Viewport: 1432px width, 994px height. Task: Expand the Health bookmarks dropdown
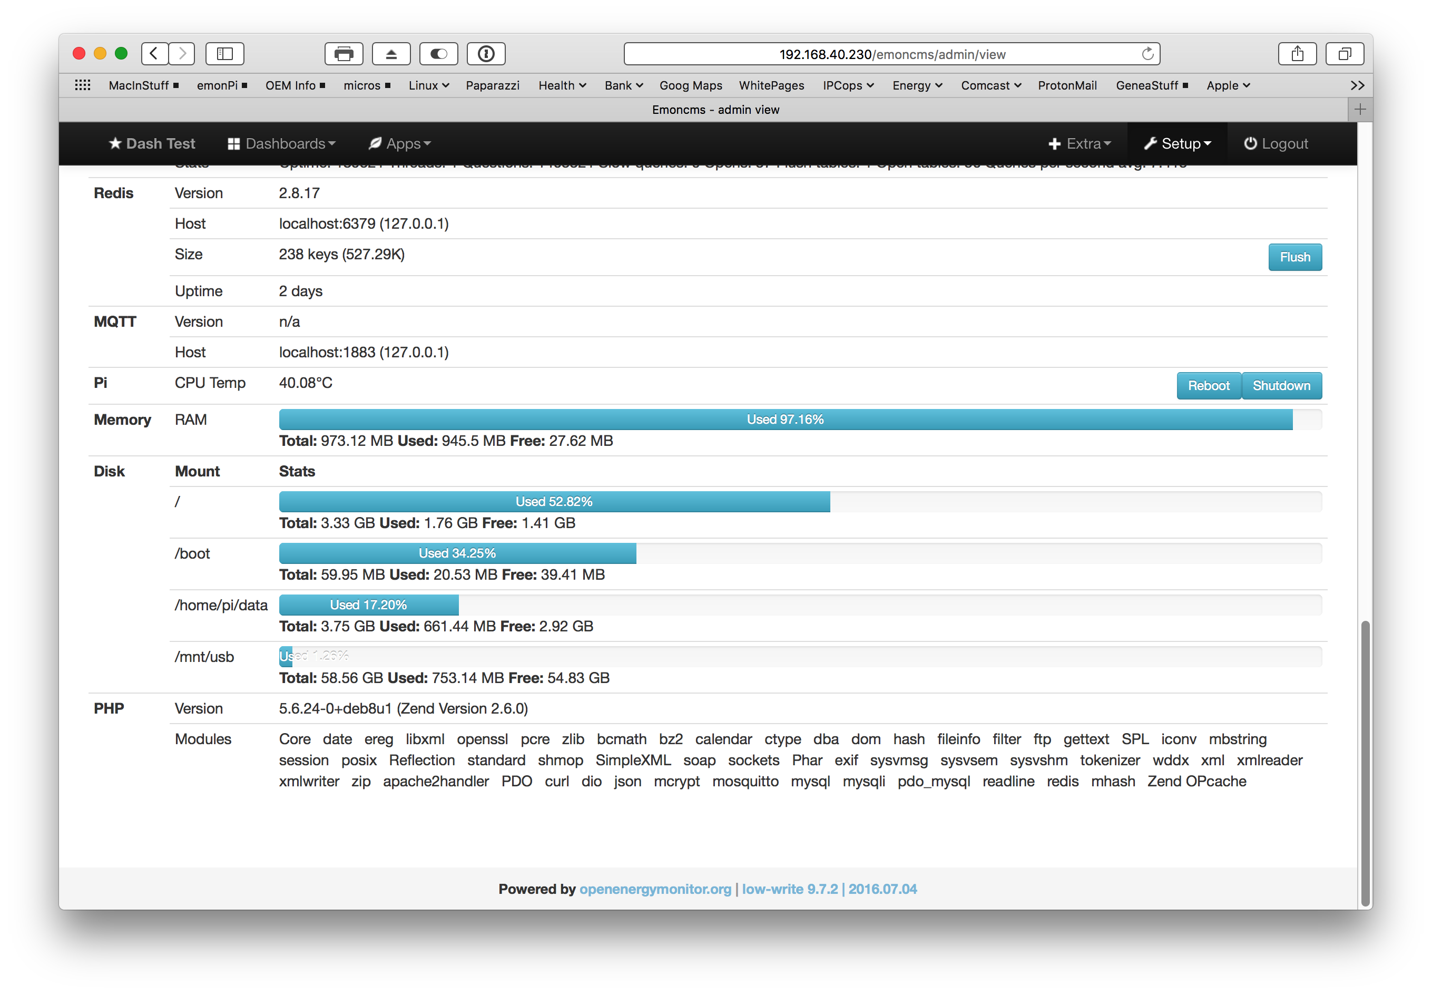tap(562, 85)
